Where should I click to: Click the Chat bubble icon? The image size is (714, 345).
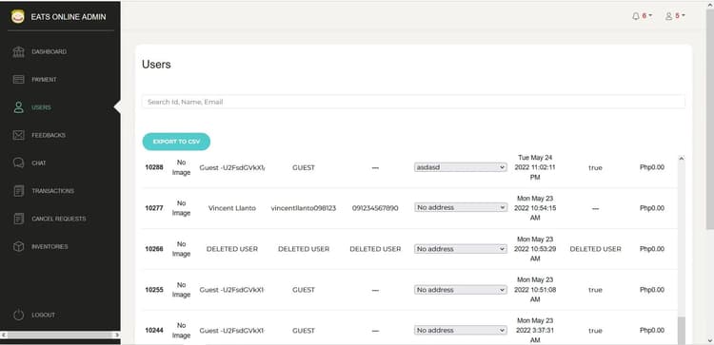click(19, 163)
